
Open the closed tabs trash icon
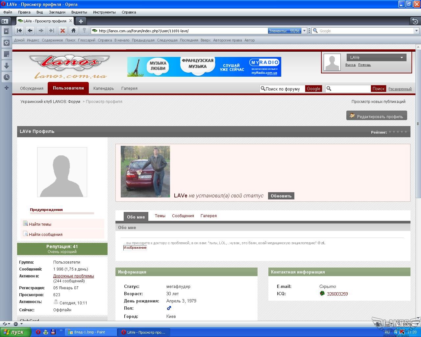tap(415, 21)
